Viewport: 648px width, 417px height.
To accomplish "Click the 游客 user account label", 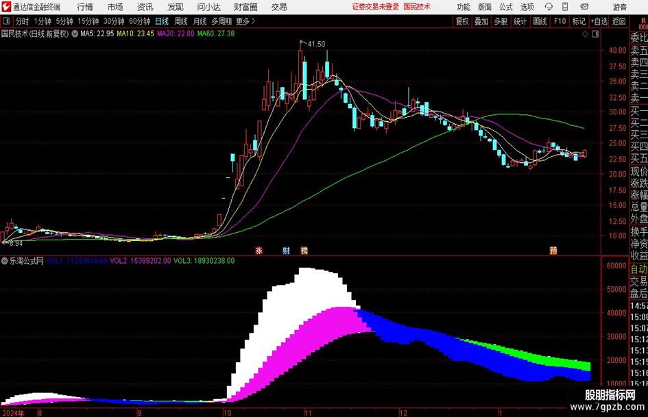I will [x=620, y=8].
